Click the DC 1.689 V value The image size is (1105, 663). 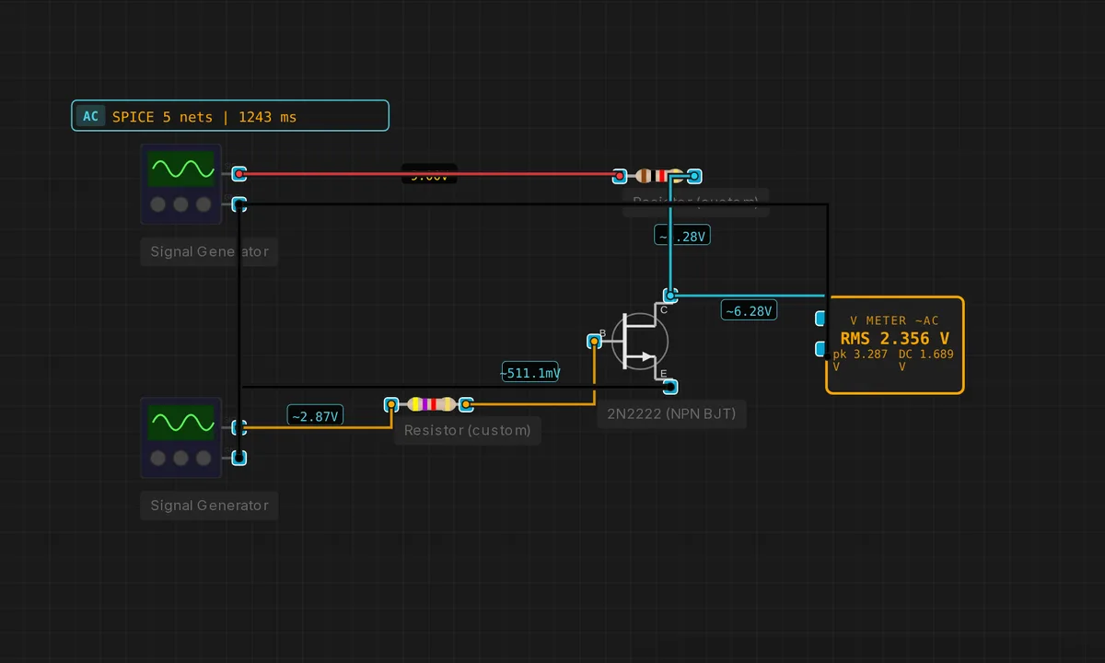tap(926, 359)
